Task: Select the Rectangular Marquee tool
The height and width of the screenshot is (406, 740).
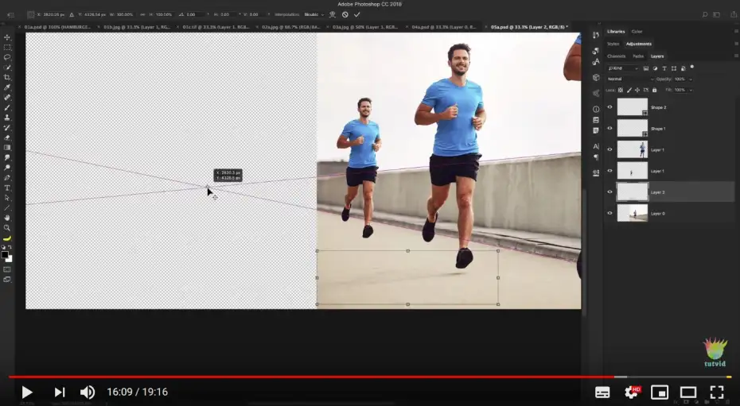Action: (x=7, y=48)
